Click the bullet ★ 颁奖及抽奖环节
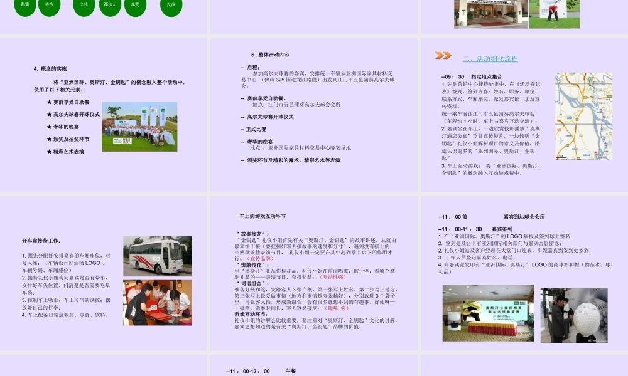628x376 pixels. click(68, 140)
